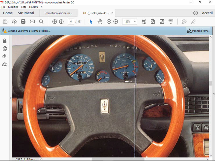Select the DEP_2.24v_AA241 document tab
Image resolution: width=215 pixels, height=161 pixels.
(x=96, y=13)
